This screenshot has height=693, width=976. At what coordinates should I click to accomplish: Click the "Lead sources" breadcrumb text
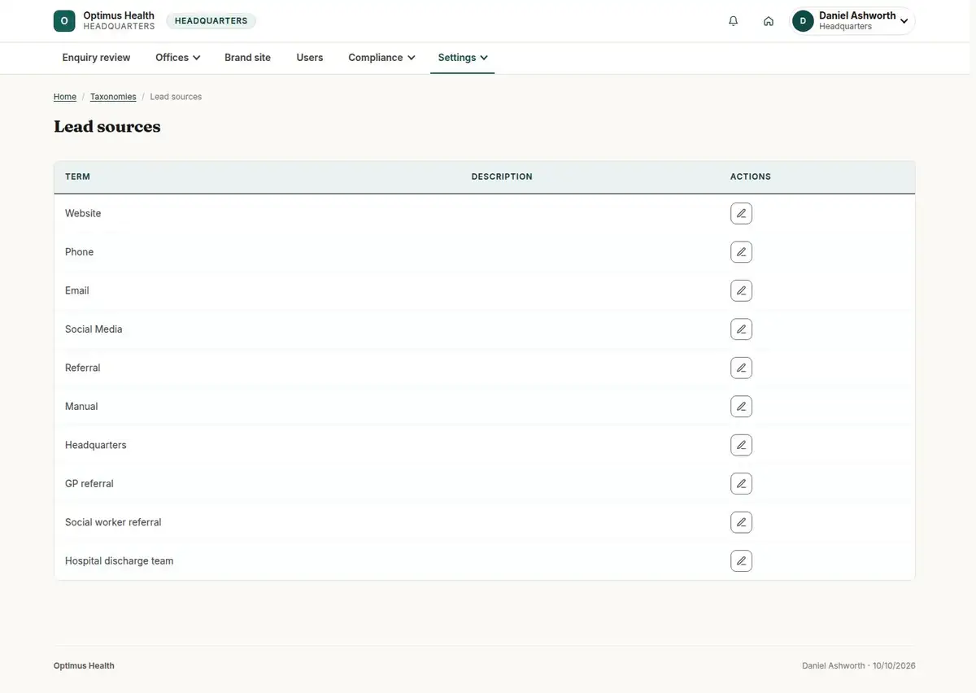(x=176, y=97)
